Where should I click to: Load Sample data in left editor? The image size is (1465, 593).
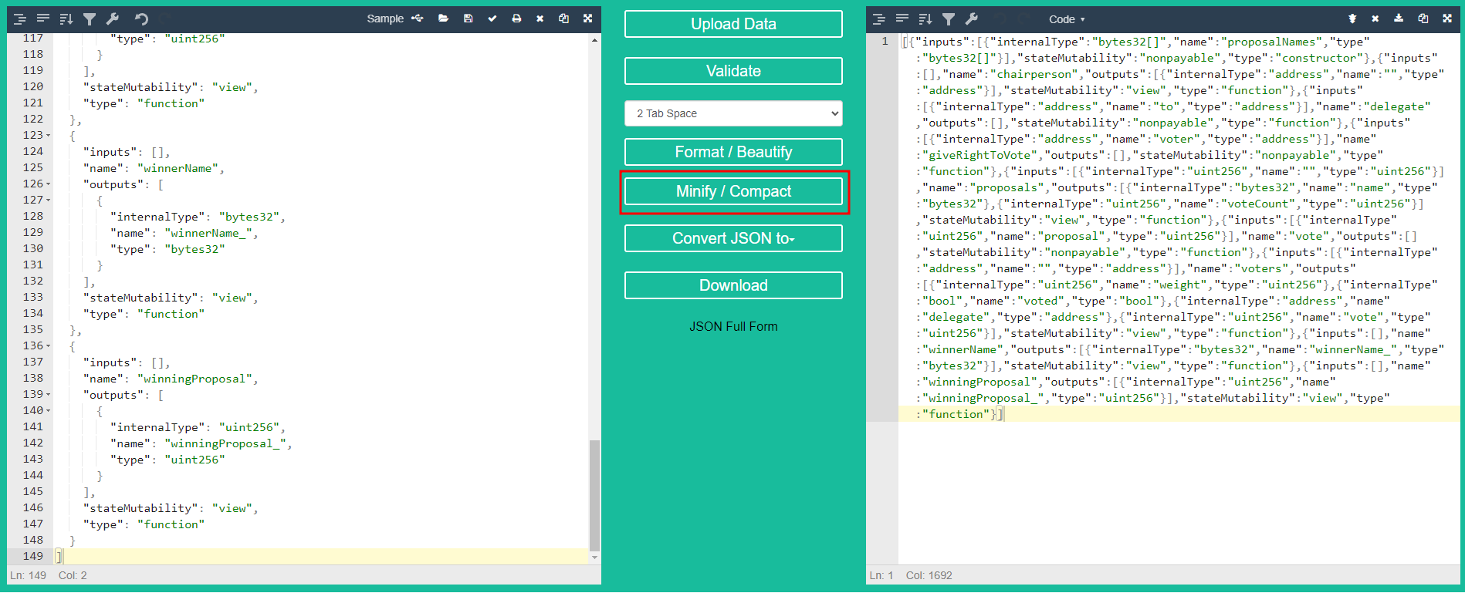tap(385, 19)
